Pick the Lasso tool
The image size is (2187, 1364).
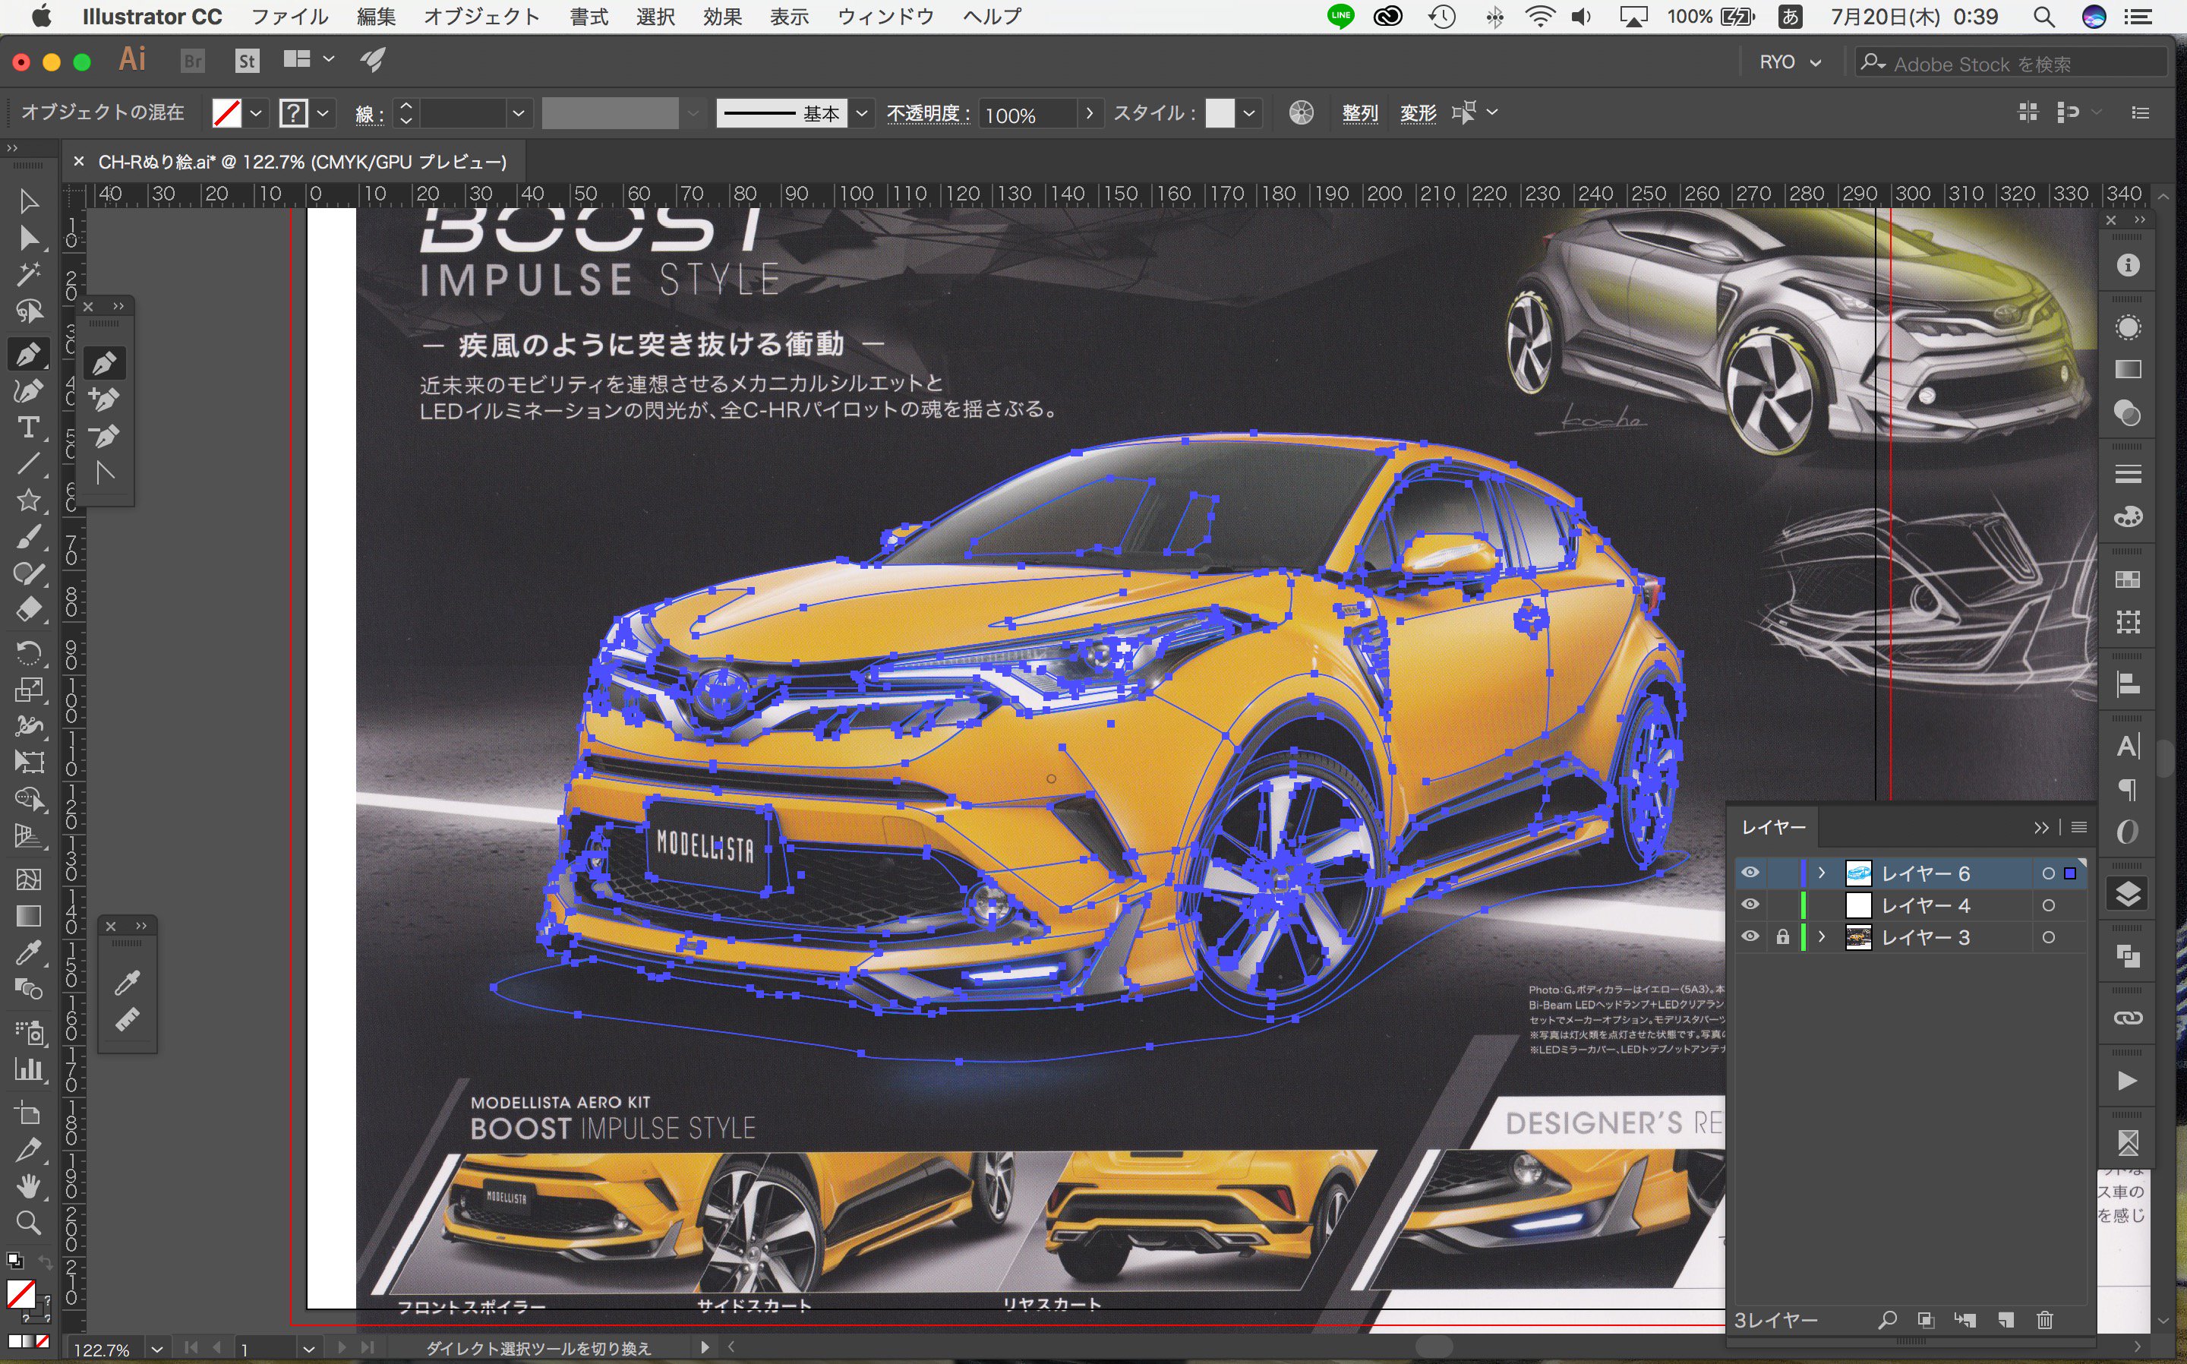(x=29, y=312)
